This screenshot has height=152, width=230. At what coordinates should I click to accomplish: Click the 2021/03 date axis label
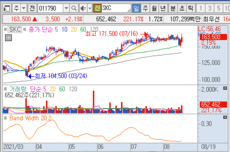(x=13, y=147)
